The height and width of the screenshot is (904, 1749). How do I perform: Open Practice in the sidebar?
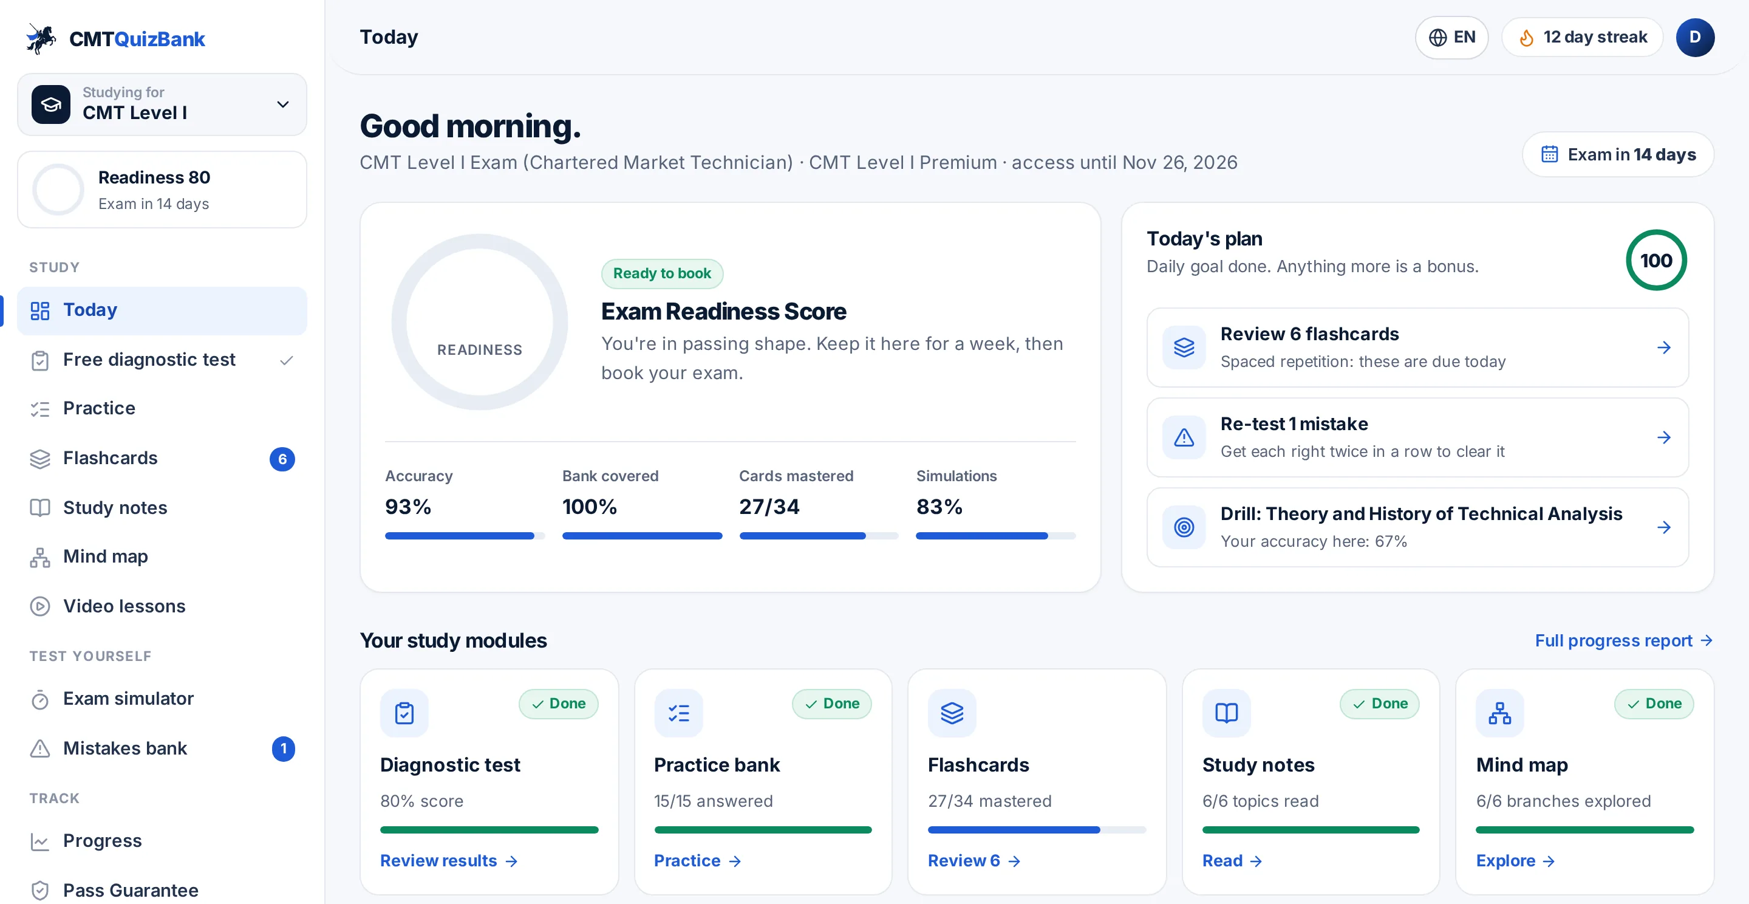tap(162, 408)
